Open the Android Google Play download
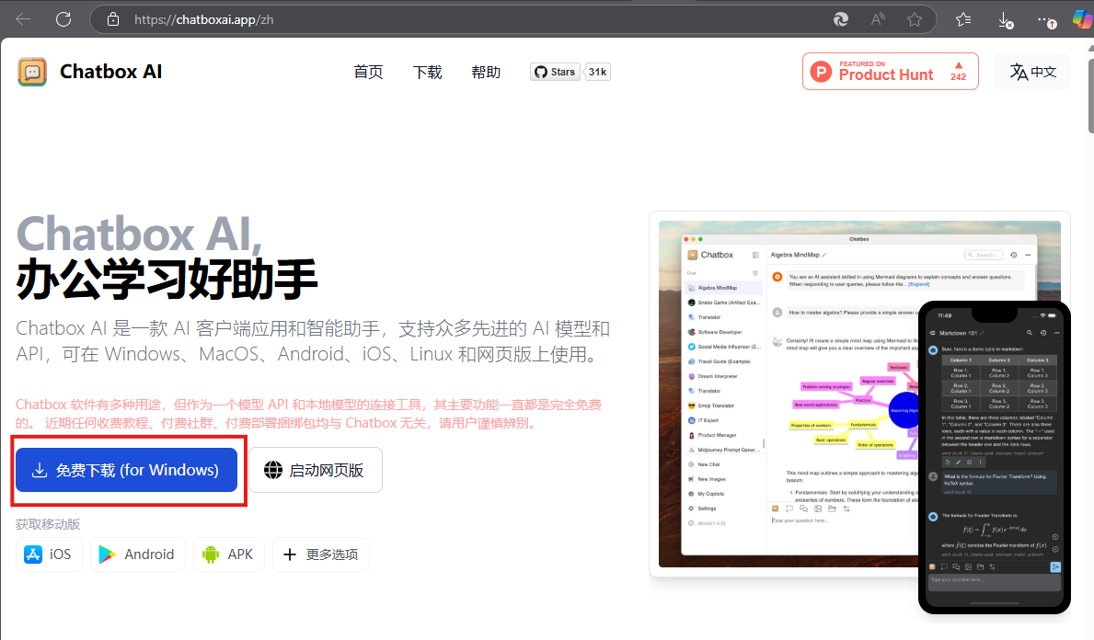The height and width of the screenshot is (640, 1094). [x=137, y=554]
